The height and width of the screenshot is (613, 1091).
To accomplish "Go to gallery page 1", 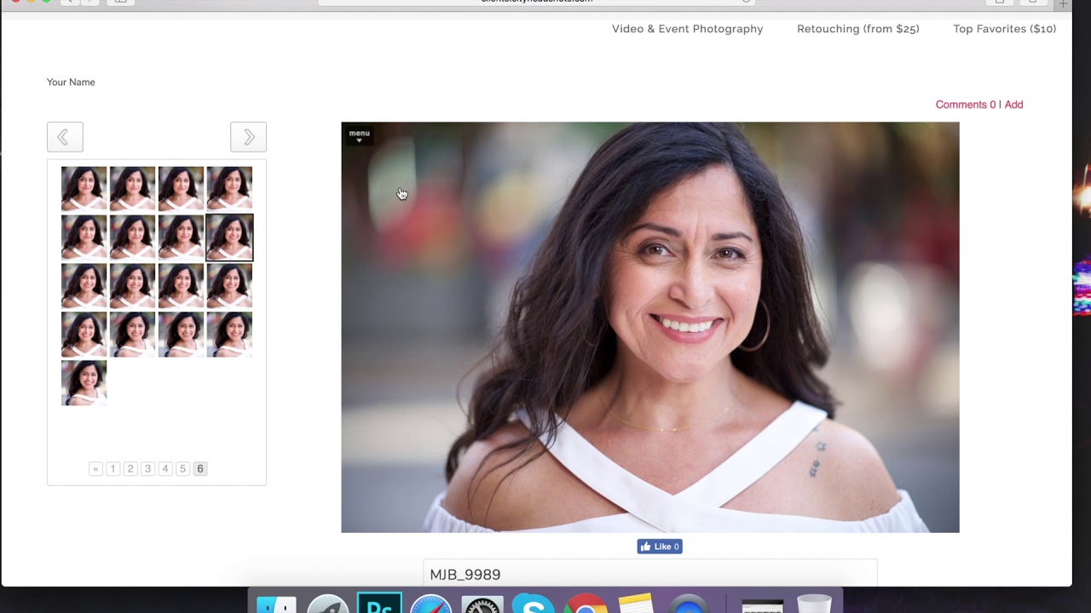I will pyautogui.click(x=113, y=469).
